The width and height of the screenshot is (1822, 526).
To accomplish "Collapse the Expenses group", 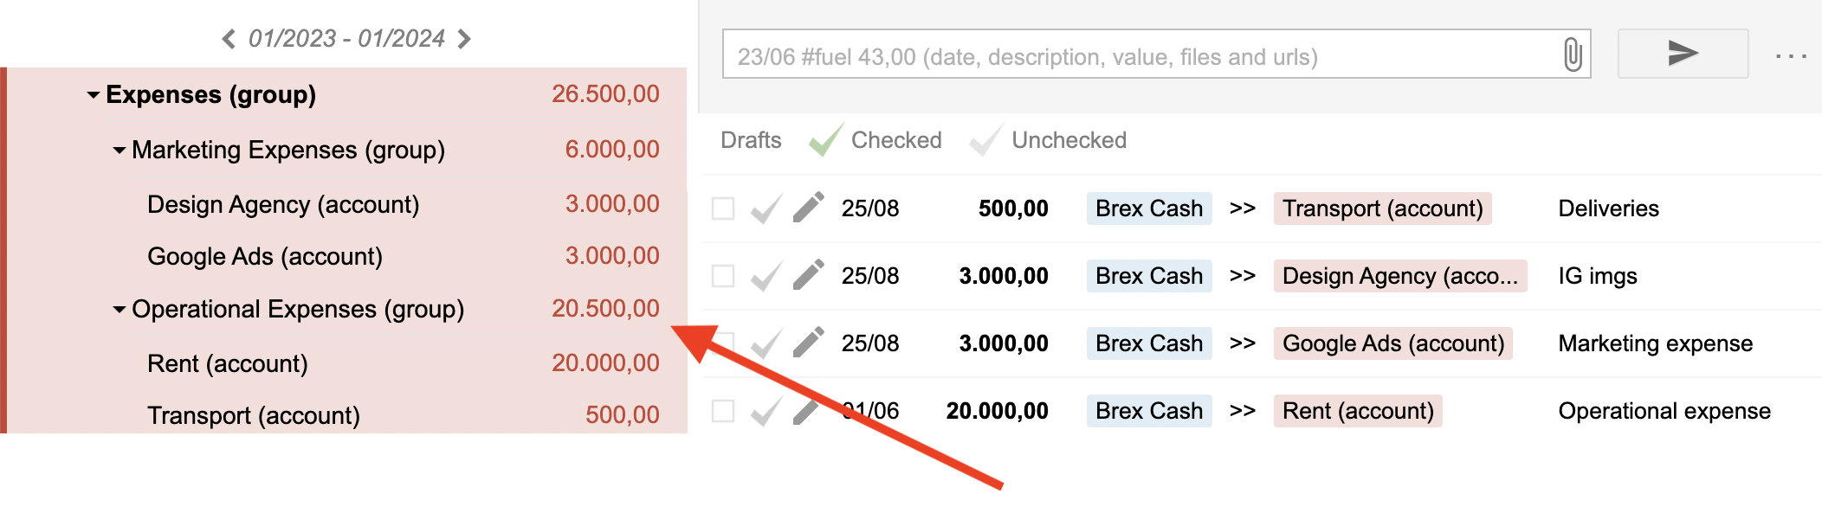I will (x=94, y=95).
